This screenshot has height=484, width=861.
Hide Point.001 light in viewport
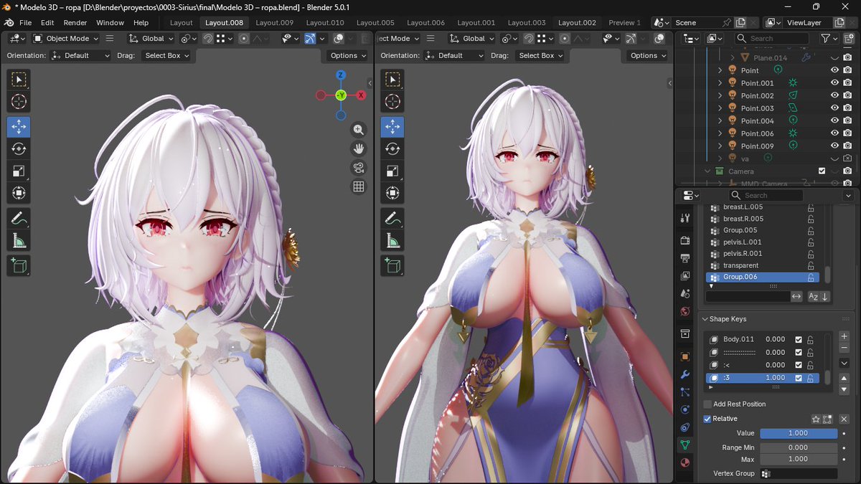[x=834, y=82]
